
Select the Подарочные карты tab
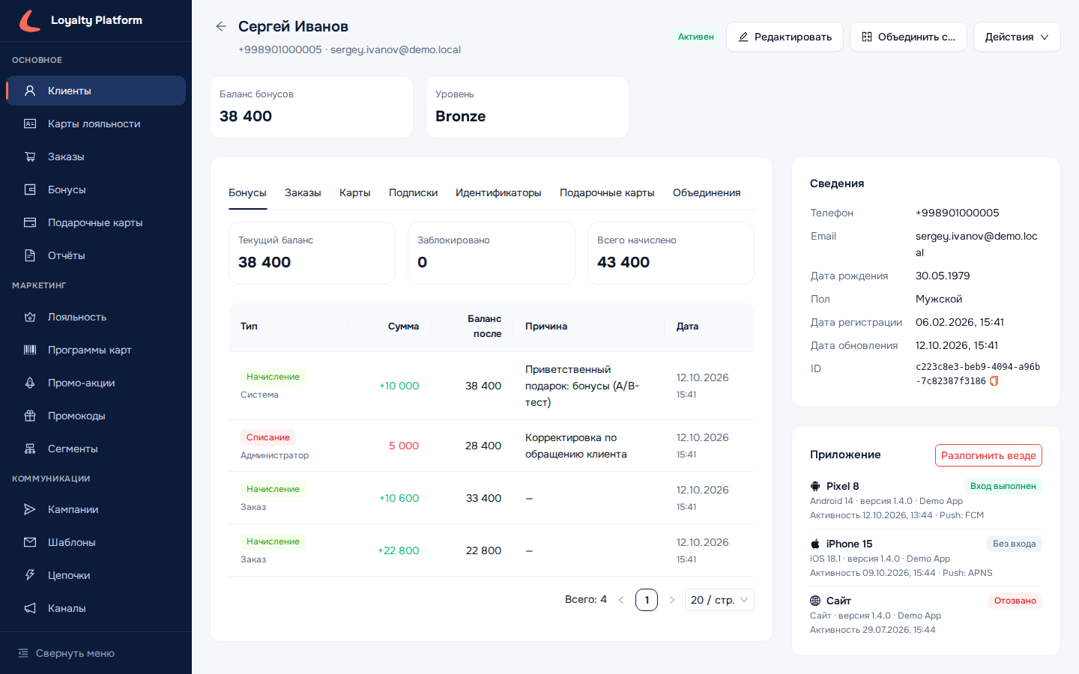(607, 192)
